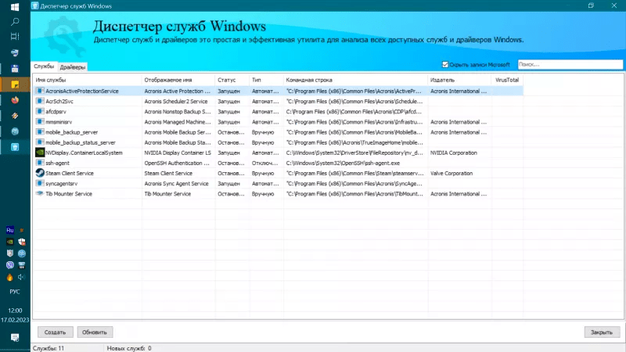Switch to the Драйверы tab
This screenshot has height=352, width=626.
[73, 67]
